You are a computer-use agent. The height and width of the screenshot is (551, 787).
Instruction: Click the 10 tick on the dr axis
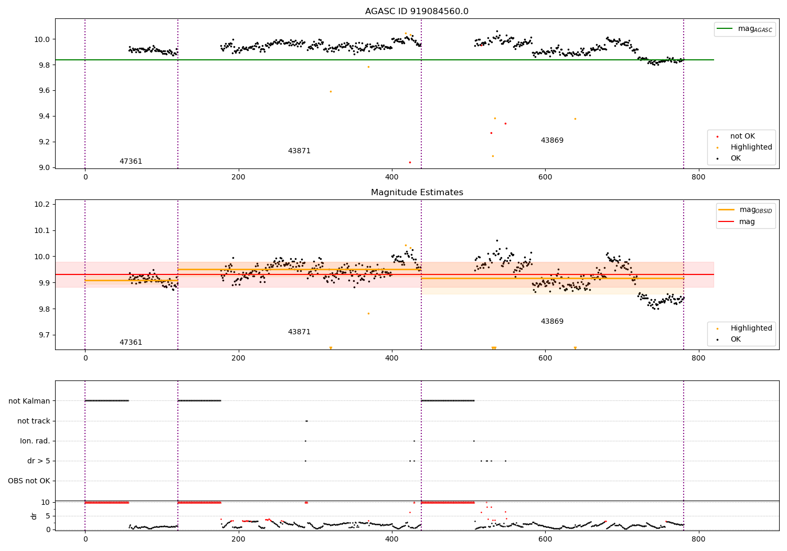click(x=46, y=503)
